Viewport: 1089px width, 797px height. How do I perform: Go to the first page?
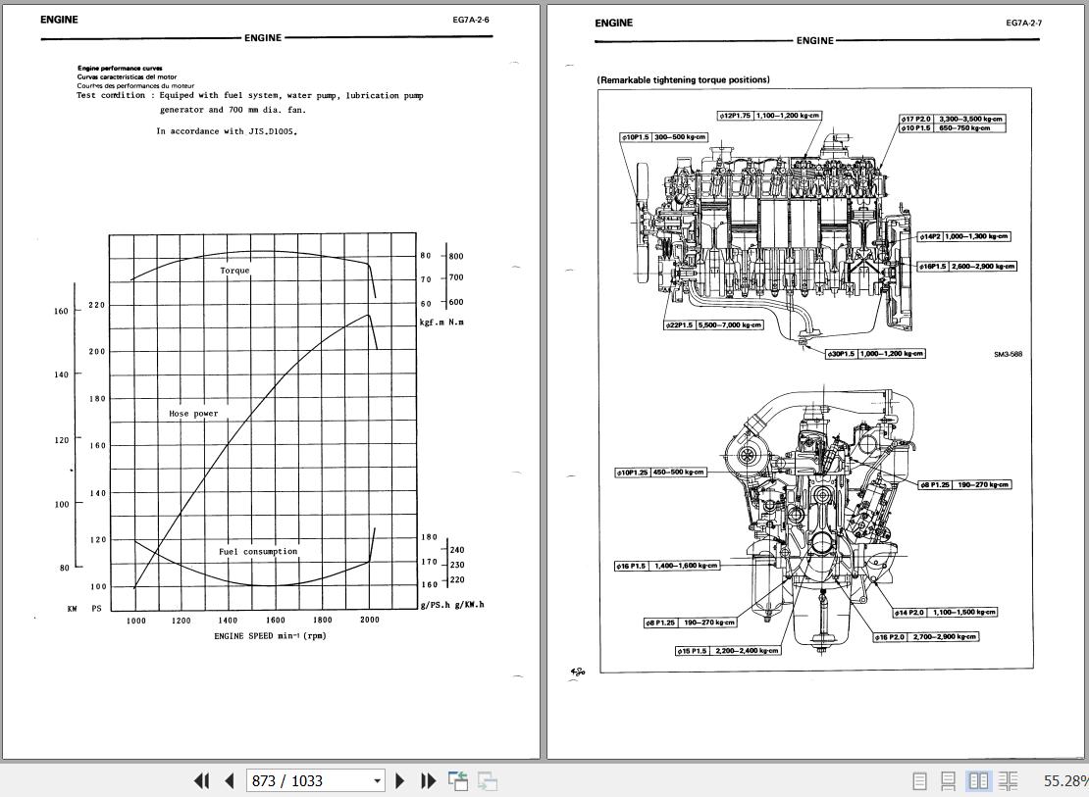point(201,781)
